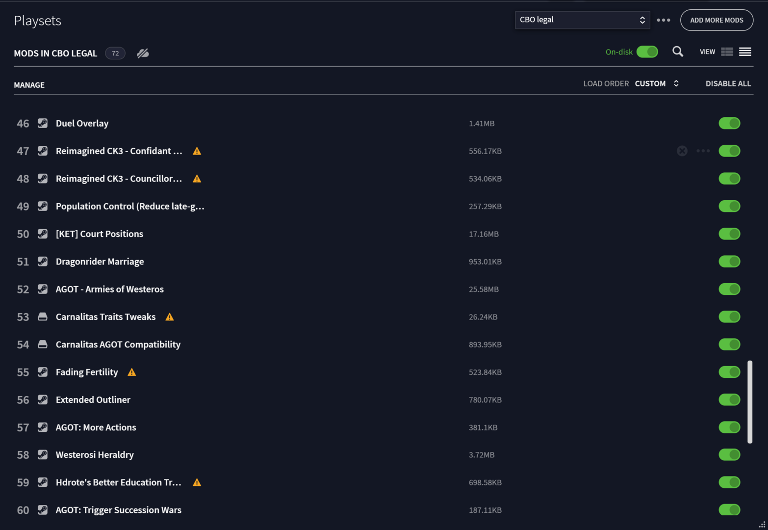Click warning icon on Reimagined CK3 - Councillor

[197, 179]
